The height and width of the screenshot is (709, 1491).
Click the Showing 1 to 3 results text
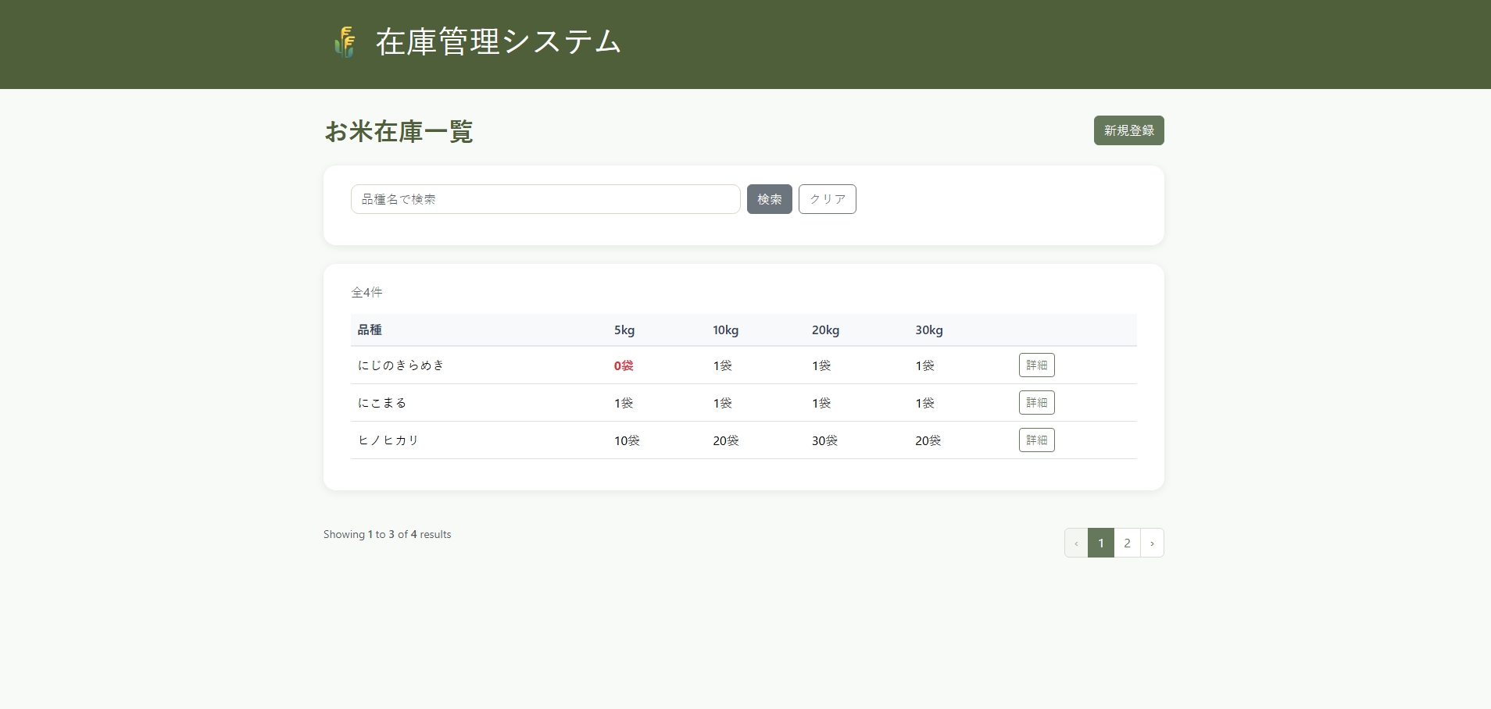click(388, 534)
